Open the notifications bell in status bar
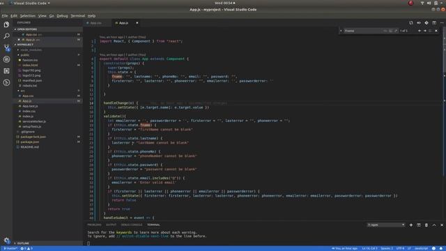Screen dimensions: 446x251 coord(441,248)
